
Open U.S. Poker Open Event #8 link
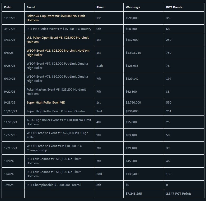[x=58, y=40]
